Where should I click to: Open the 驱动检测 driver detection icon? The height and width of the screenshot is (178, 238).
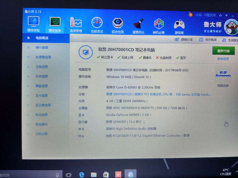[x=118, y=25]
